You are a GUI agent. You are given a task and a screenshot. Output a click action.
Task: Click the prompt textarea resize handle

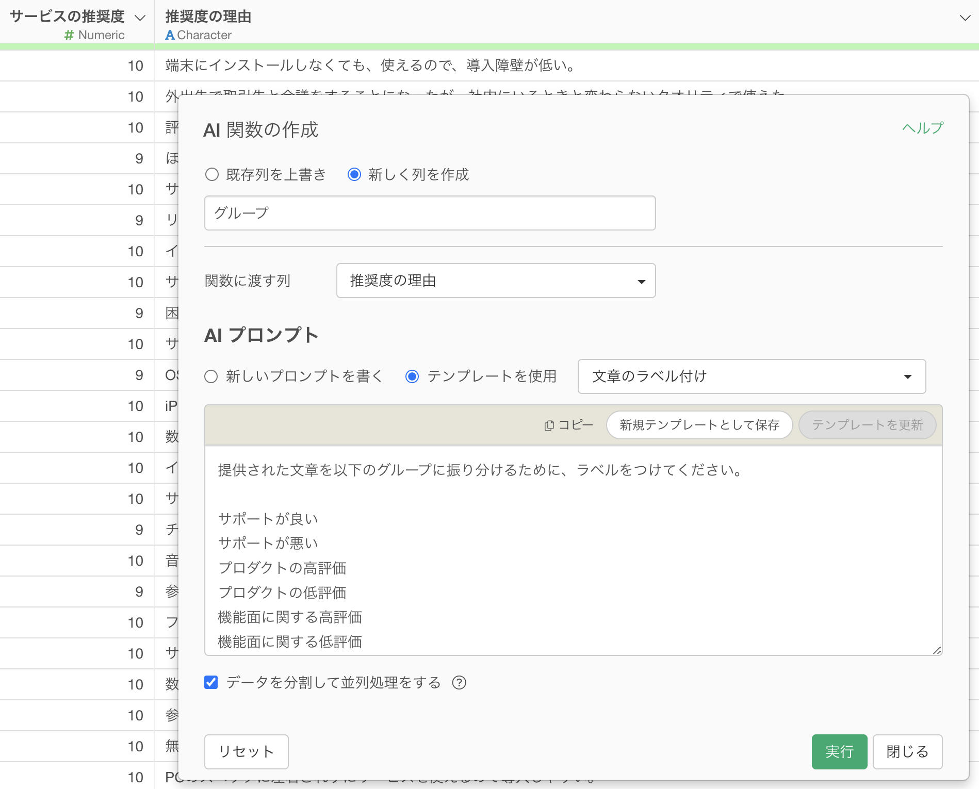[937, 650]
